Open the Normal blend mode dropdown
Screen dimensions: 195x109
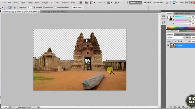tap(175, 38)
